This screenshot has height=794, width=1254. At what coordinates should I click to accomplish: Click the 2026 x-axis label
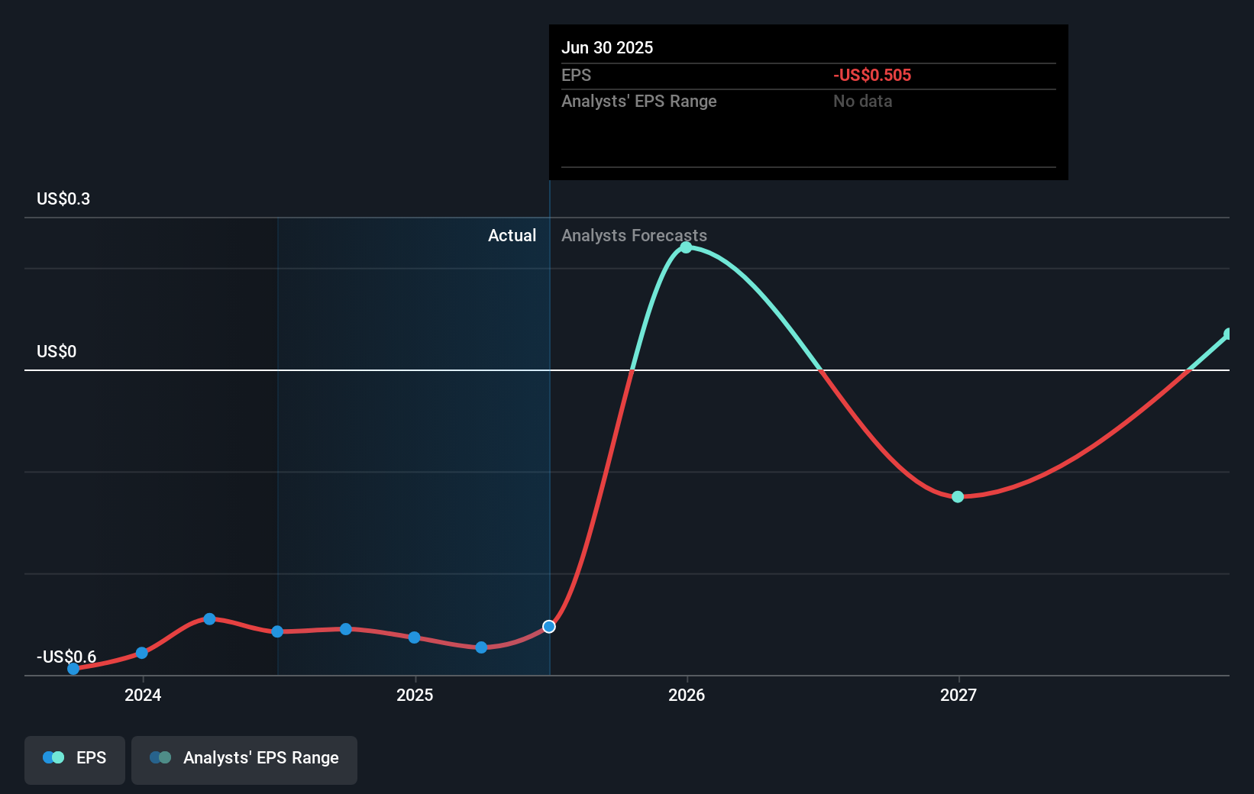tap(687, 695)
